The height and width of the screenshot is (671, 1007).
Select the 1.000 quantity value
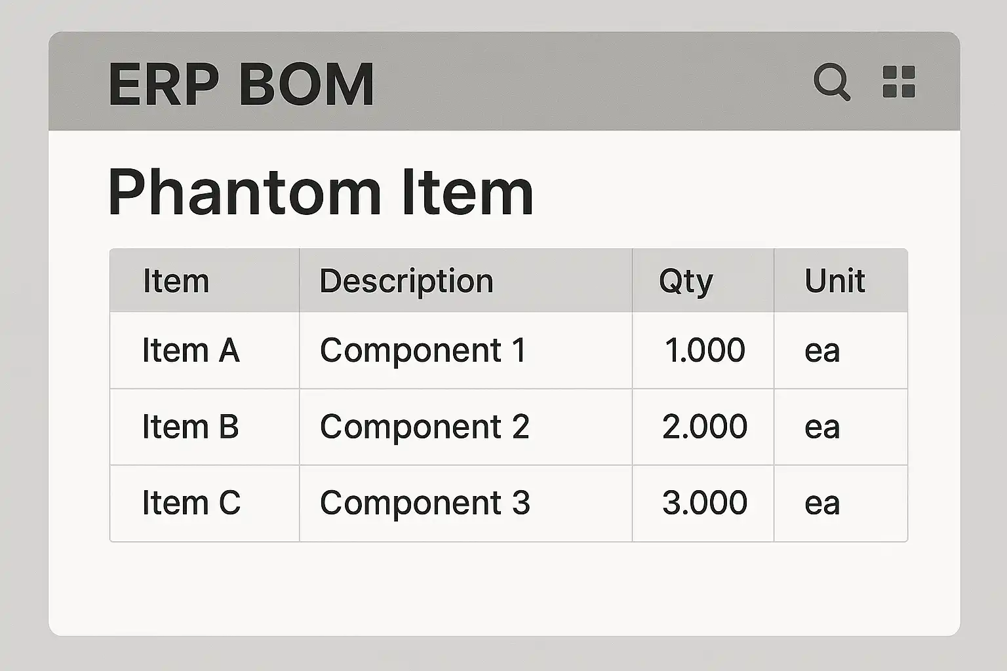tap(705, 350)
